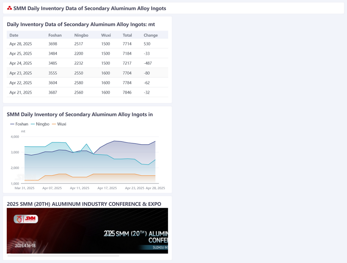Click Ningbo value 2560
347x263 pixels.
click(x=79, y=92)
